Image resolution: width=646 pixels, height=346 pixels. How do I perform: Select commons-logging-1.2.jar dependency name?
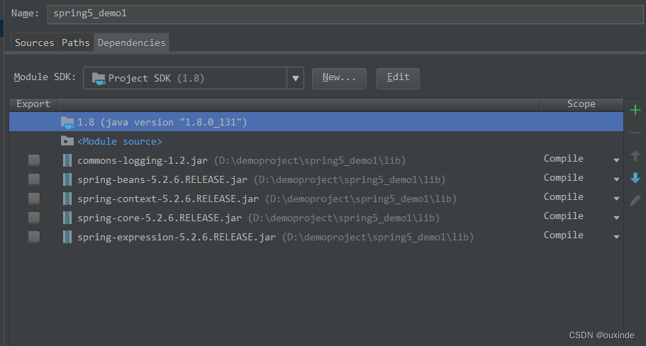tap(143, 160)
